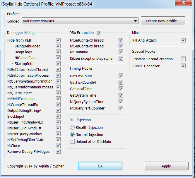Disable NtSetInformationThread hook
Screen dimensions: 195x178
pyautogui.click(x=58, y=69)
